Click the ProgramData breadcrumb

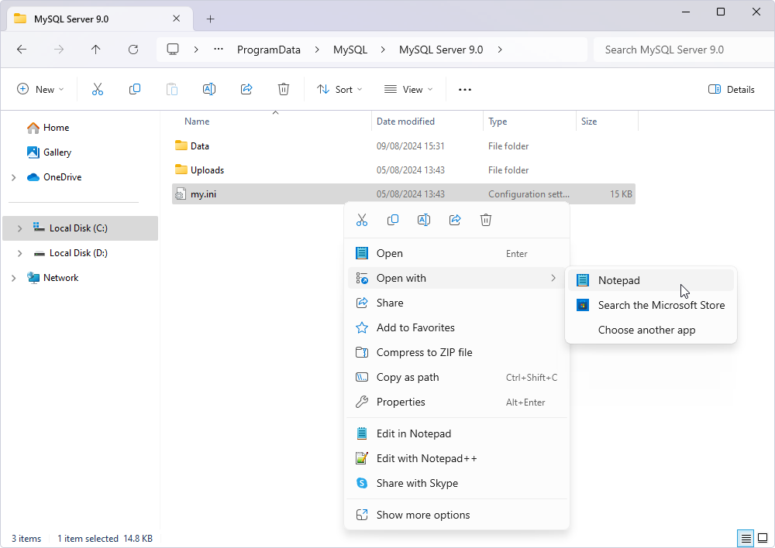pyautogui.click(x=269, y=50)
